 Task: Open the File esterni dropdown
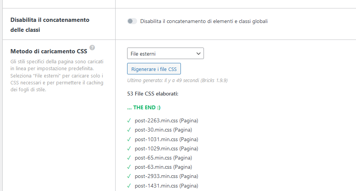(165, 54)
